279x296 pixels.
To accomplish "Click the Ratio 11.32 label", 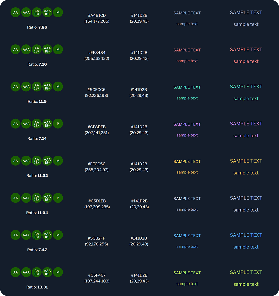I will pyautogui.click(x=37, y=176).
